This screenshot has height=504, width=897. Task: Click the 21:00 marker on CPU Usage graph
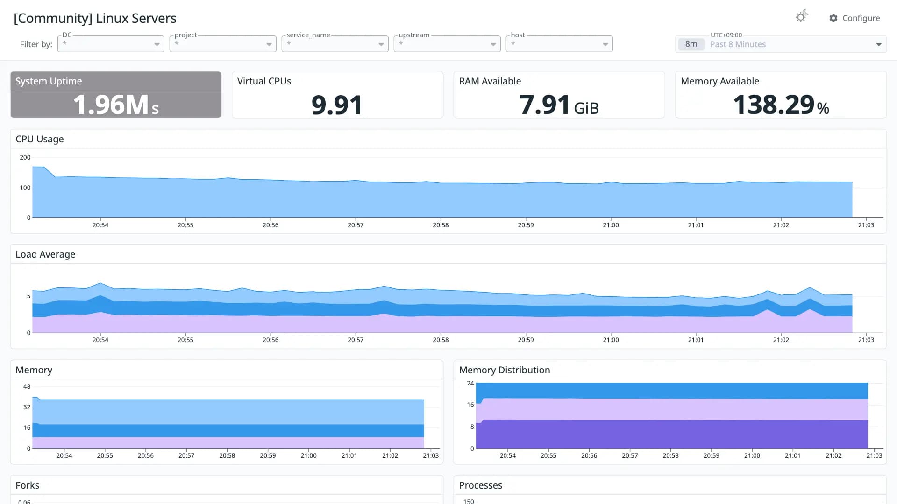click(x=611, y=225)
